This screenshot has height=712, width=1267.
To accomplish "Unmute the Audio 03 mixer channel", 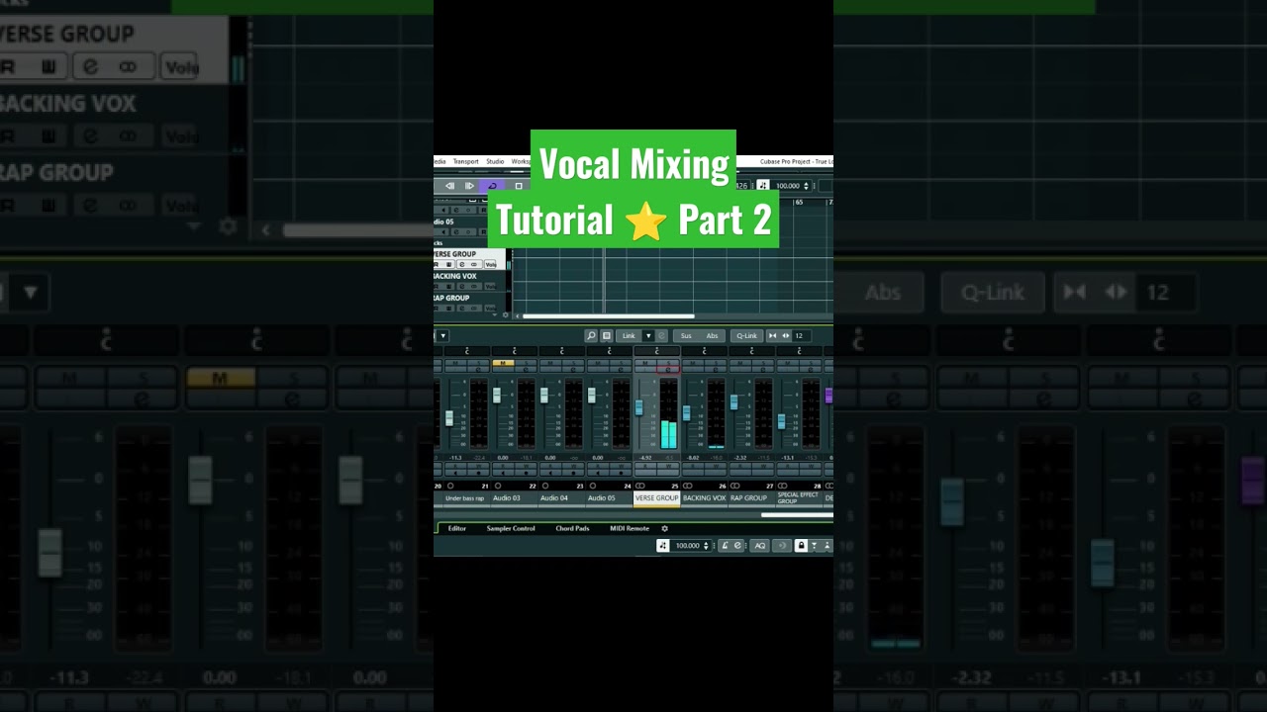I will [x=503, y=363].
